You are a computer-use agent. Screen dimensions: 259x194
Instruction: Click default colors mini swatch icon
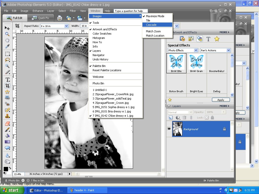click(5, 173)
